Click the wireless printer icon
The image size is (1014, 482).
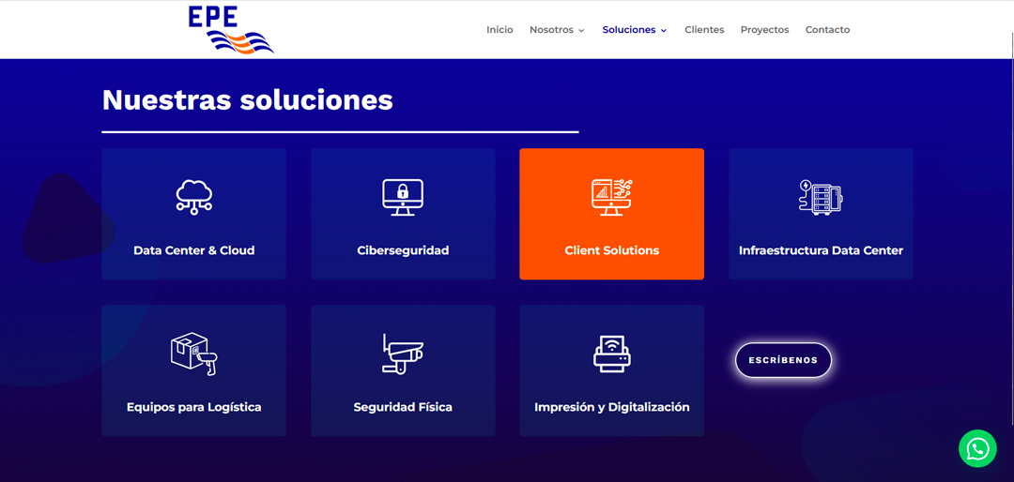[611, 354]
